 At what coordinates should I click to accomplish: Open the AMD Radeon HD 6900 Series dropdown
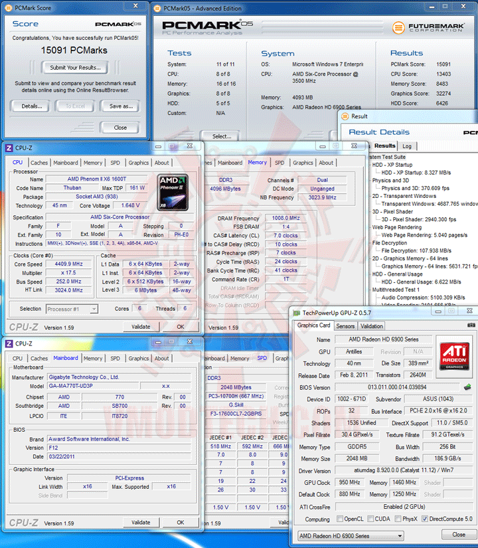[x=351, y=536]
